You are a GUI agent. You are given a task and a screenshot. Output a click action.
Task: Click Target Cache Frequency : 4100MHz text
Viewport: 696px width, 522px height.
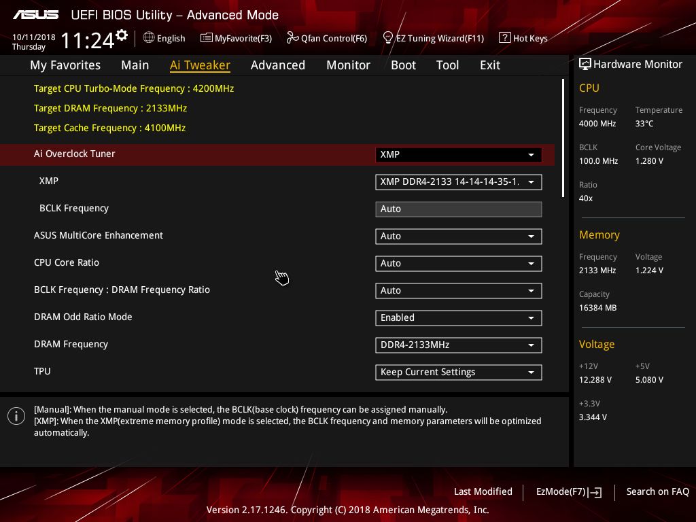pyautogui.click(x=109, y=128)
